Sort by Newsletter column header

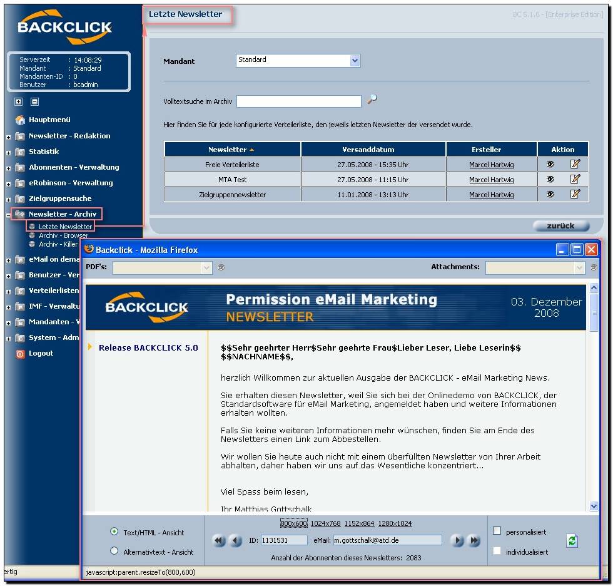coord(232,150)
